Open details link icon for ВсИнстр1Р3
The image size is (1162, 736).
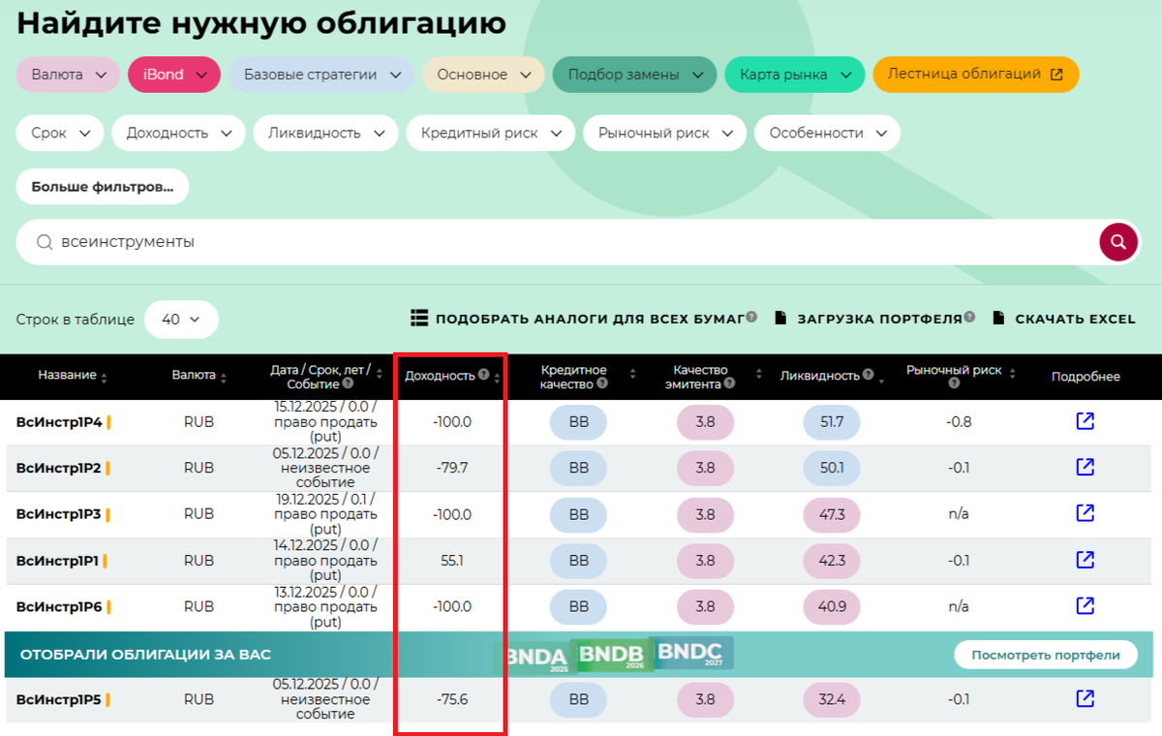[x=1086, y=513]
